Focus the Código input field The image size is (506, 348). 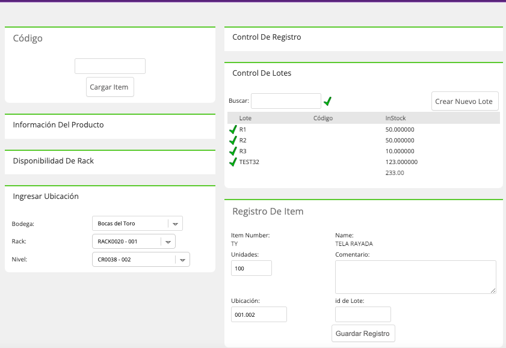pos(110,66)
